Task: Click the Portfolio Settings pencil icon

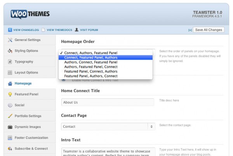Action: 10,116
